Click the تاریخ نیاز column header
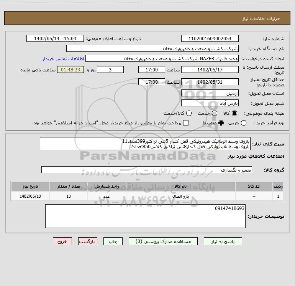295x286 pixels. pos(30,186)
